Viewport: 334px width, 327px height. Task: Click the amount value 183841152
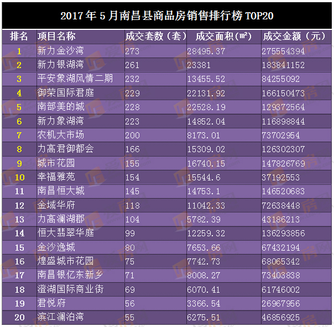click(x=283, y=65)
